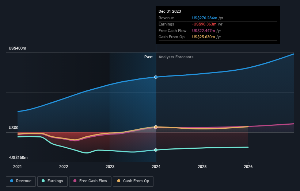The width and height of the screenshot is (300, 191).
Task: Click the -US$150m y-axis label
Action: [x=18, y=157]
